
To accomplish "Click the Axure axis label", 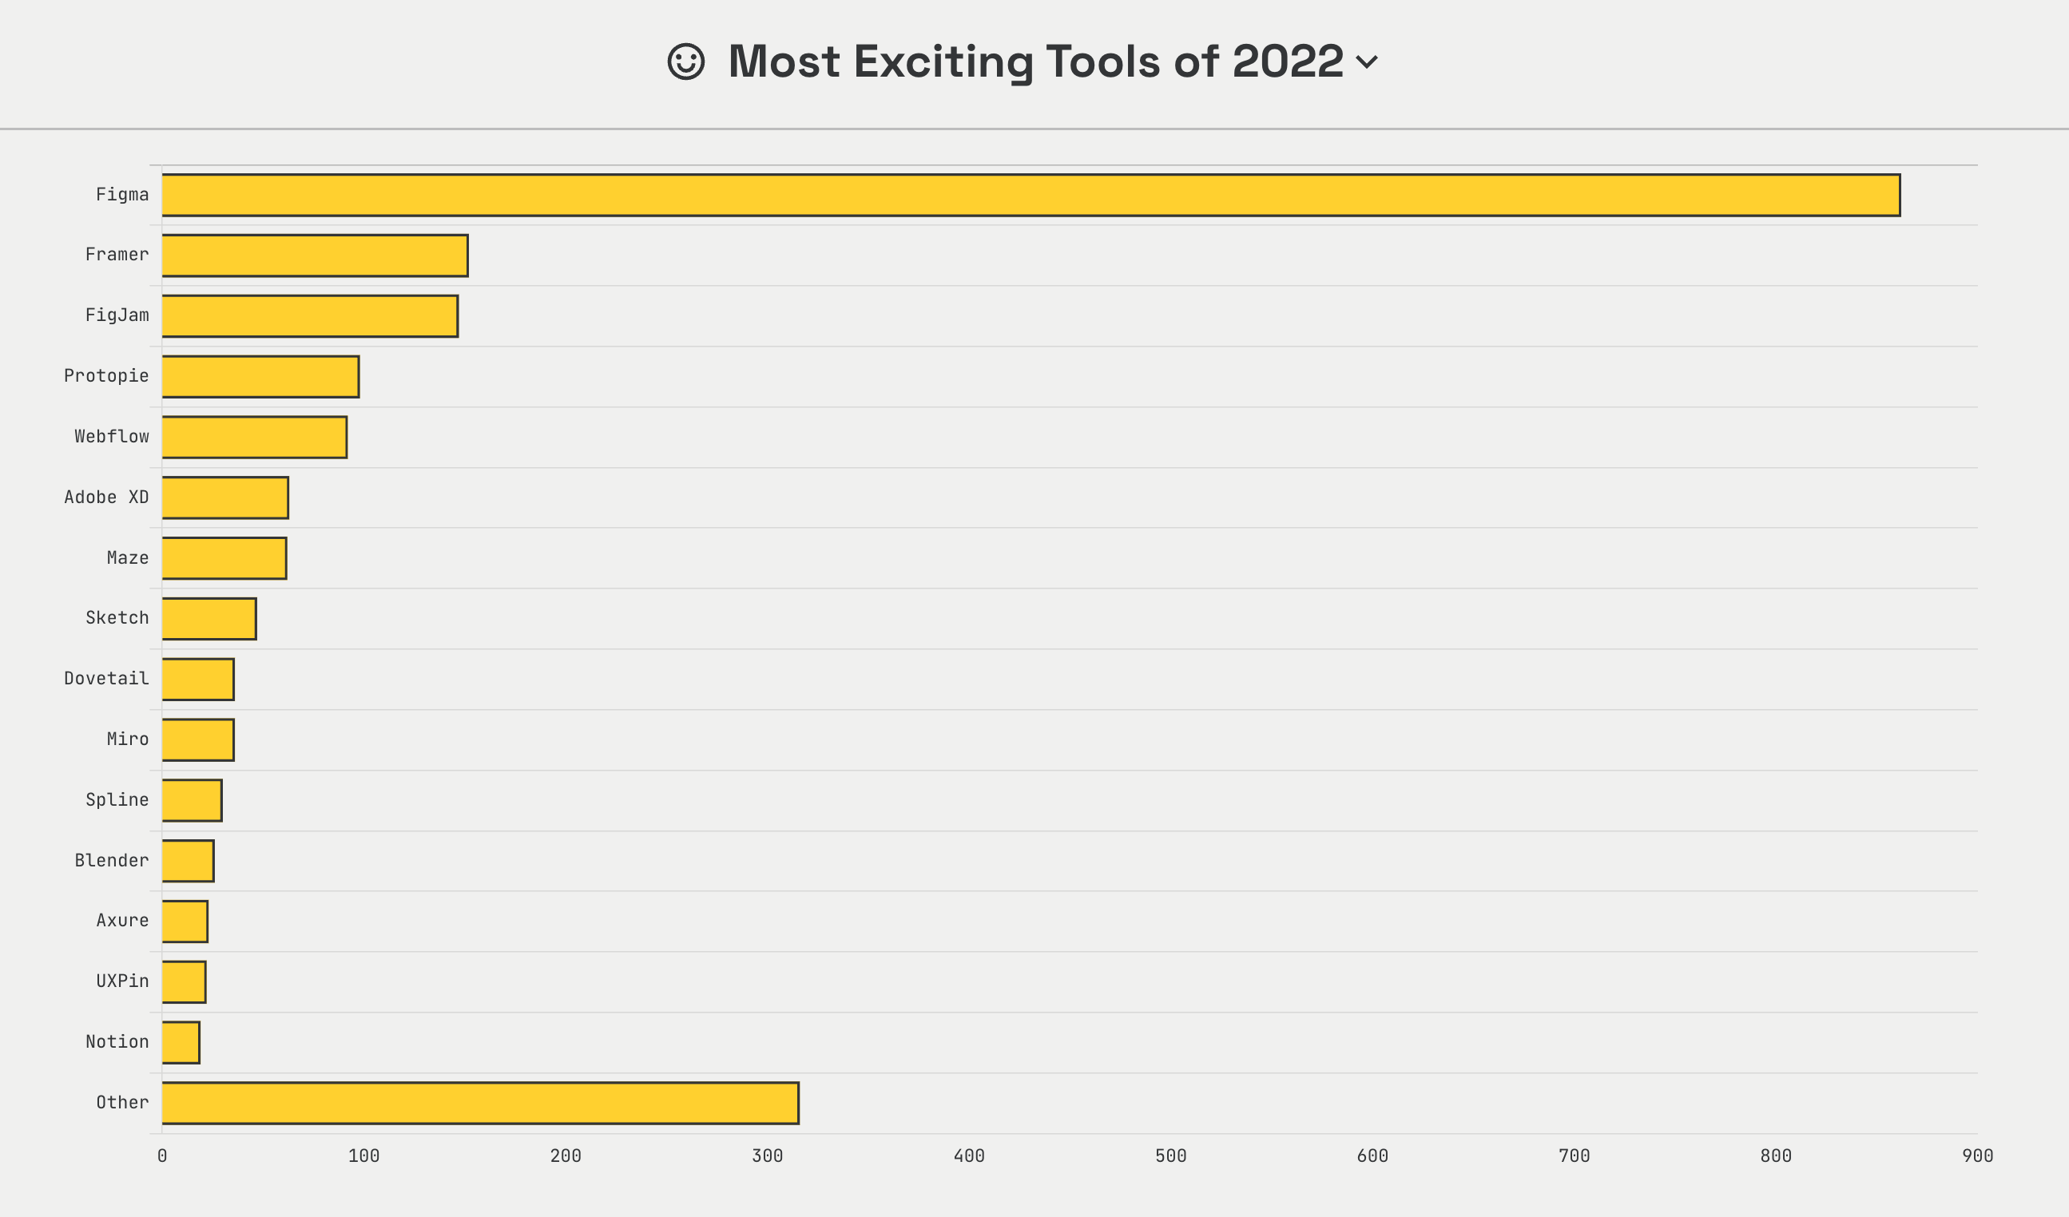I will click(x=122, y=921).
